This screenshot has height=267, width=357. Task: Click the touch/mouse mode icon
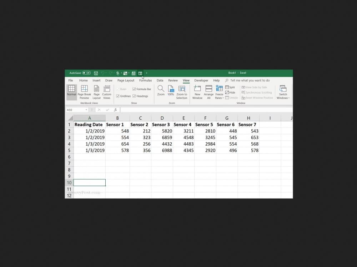click(x=118, y=73)
